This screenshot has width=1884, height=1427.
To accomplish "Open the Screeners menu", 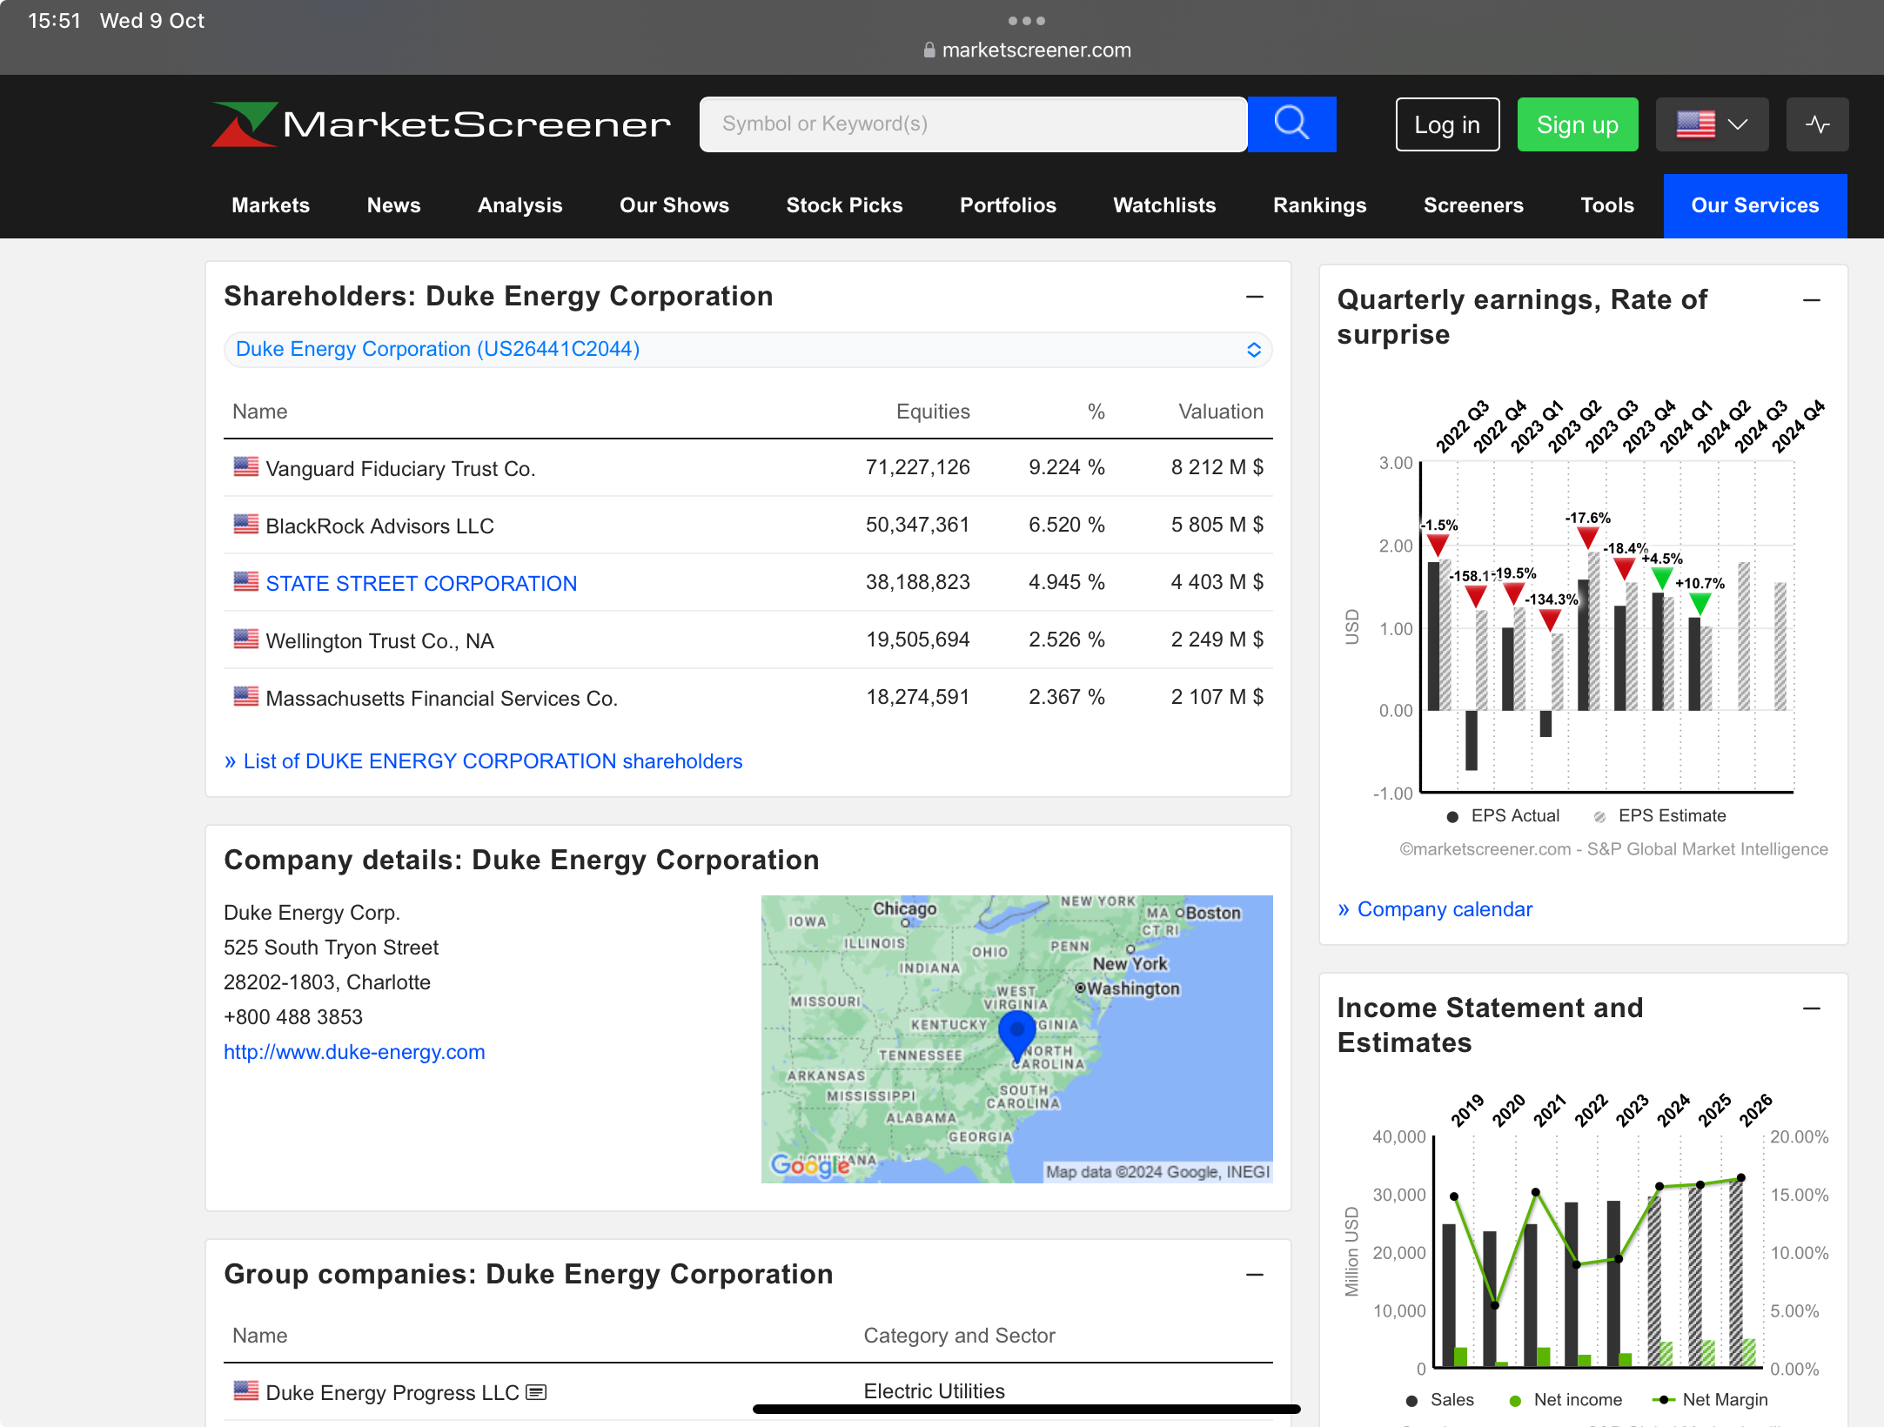I will click(1473, 205).
